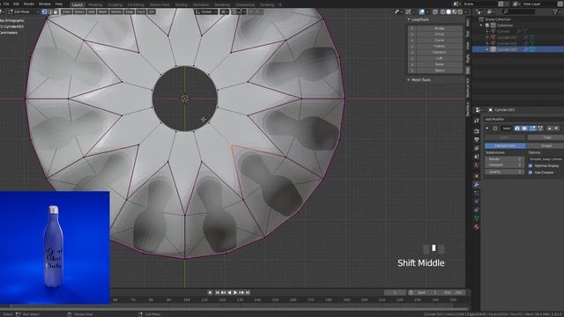Select Catmull-Clark subdivision type
This screenshot has width=564, height=317.
(x=505, y=145)
